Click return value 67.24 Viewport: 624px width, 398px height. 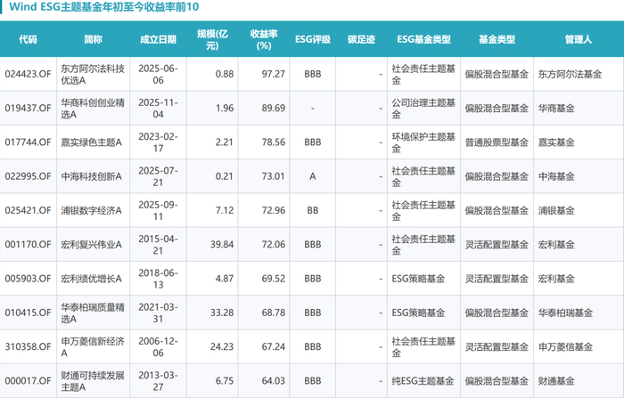pyautogui.click(x=274, y=346)
